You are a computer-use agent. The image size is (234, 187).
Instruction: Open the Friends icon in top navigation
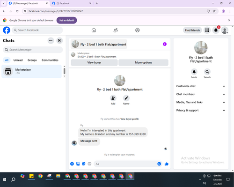click(116, 30)
